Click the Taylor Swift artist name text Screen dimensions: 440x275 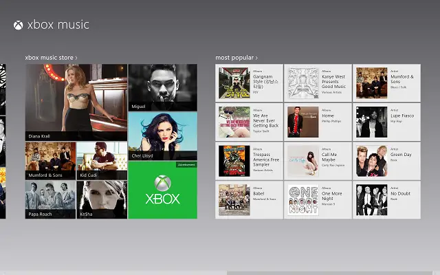pyautogui.click(x=261, y=131)
